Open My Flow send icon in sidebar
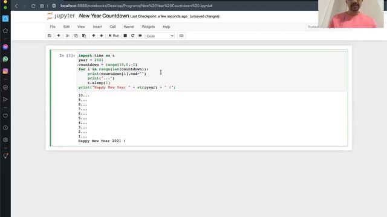 click(x=5, y=99)
